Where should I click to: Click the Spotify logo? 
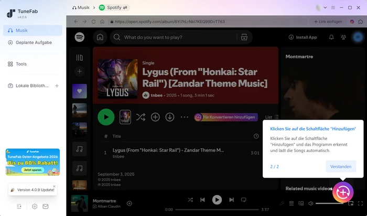pyautogui.click(x=80, y=37)
